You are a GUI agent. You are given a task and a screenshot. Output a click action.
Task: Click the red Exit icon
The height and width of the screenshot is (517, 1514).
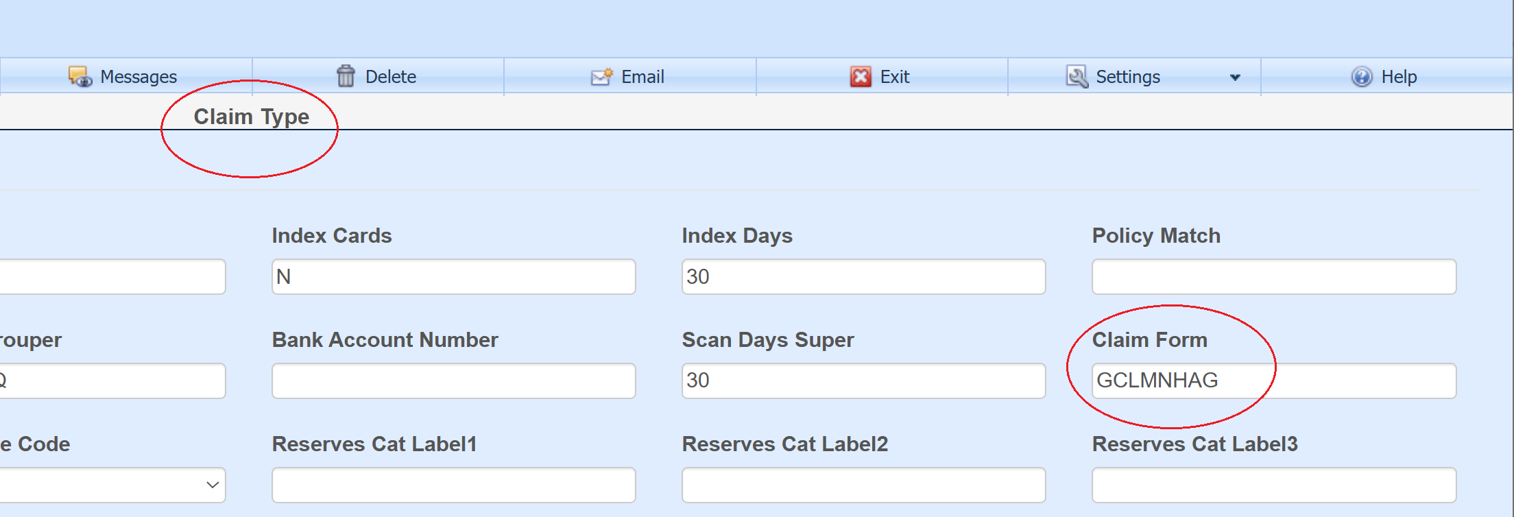(x=861, y=77)
